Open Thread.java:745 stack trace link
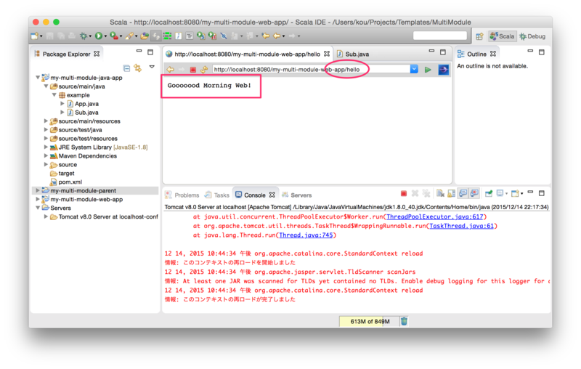The image size is (581, 369). (x=306, y=235)
